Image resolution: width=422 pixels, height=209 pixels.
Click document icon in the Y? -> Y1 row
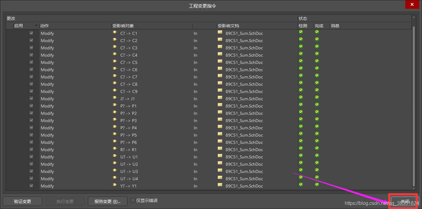click(x=220, y=185)
